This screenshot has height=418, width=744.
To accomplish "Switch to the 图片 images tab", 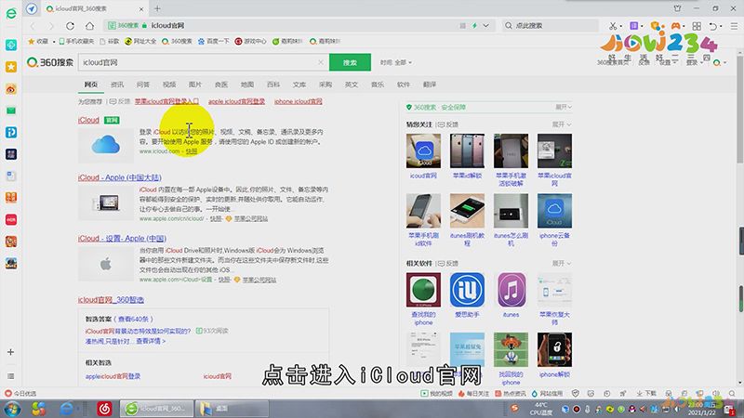I will click(195, 85).
